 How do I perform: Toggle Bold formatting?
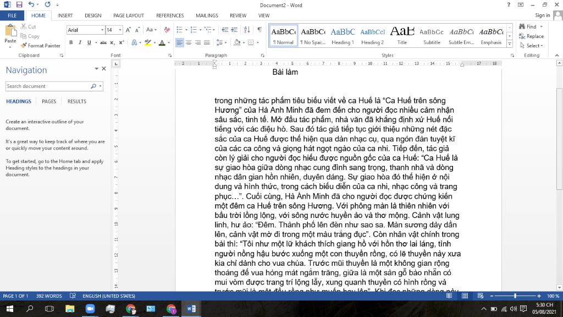pyautogui.click(x=71, y=42)
